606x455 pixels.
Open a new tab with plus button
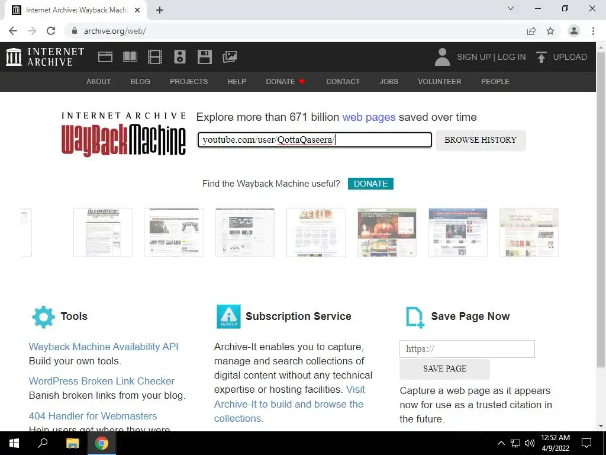click(160, 10)
